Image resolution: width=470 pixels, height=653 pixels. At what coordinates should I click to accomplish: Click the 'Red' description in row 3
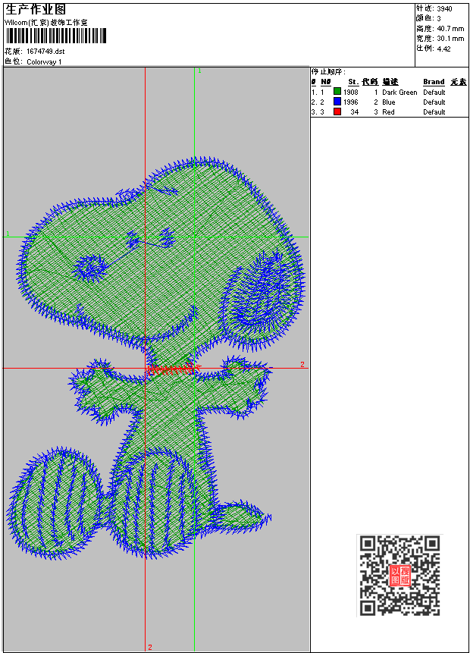[388, 112]
